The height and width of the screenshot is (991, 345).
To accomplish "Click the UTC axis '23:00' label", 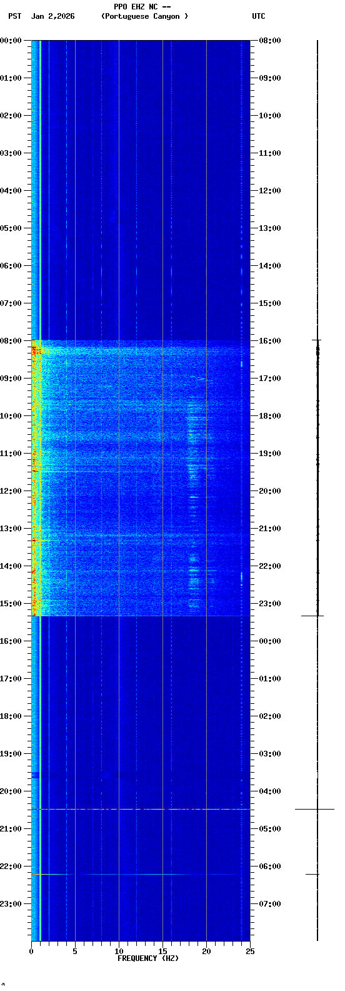I will tap(270, 604).
